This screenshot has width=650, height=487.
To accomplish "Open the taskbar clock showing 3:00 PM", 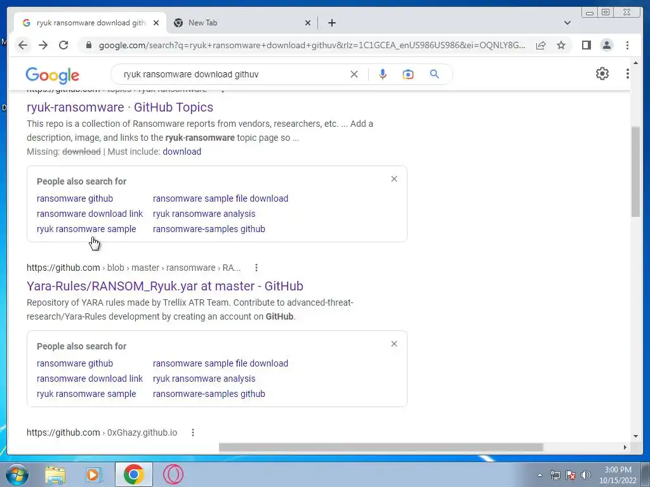I will [x=618, y=475].
